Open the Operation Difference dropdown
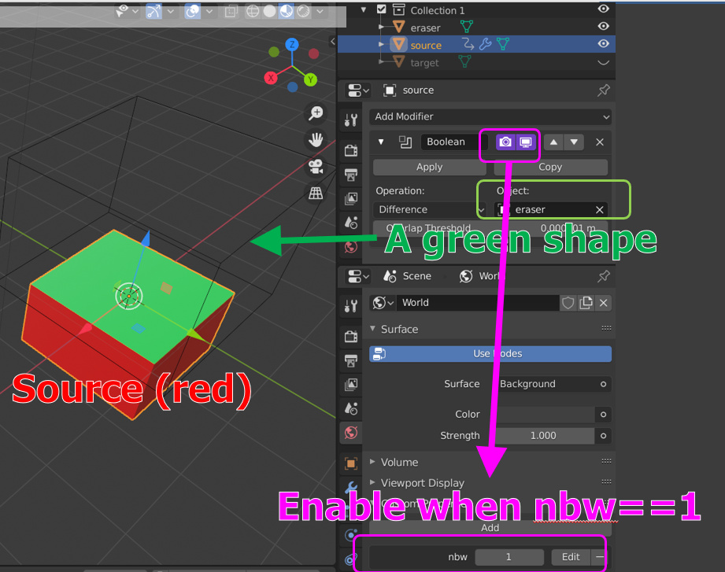 click(429, 210)
